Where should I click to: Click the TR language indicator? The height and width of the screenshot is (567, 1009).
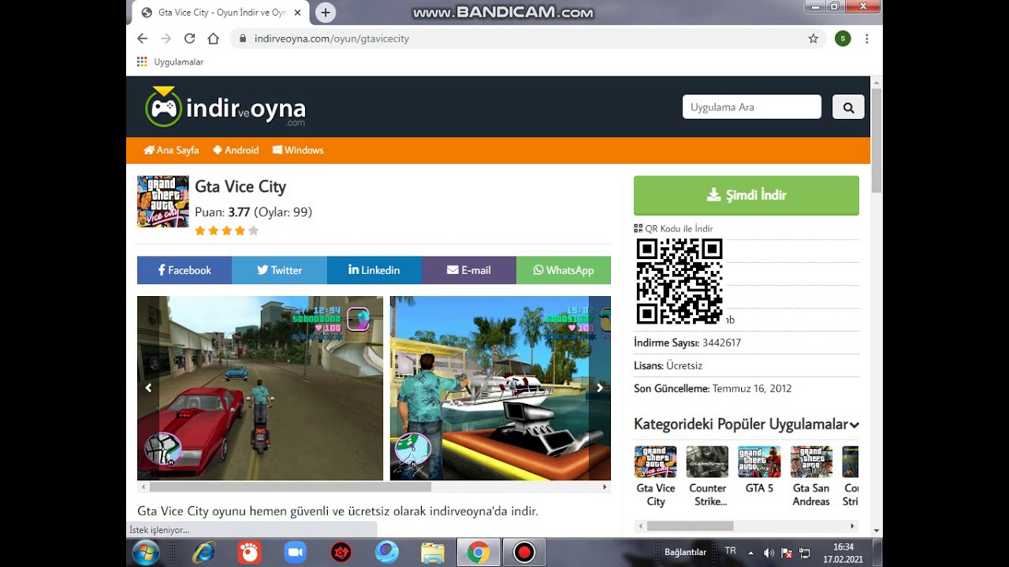(730, 551)
